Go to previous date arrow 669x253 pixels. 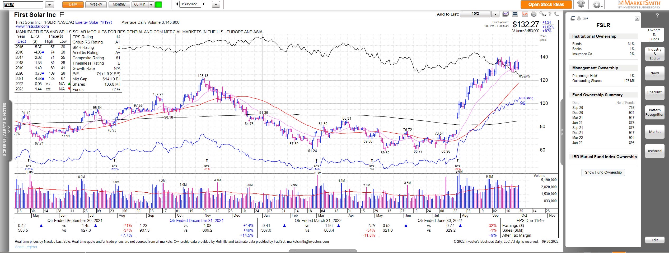tap(177, 4)
